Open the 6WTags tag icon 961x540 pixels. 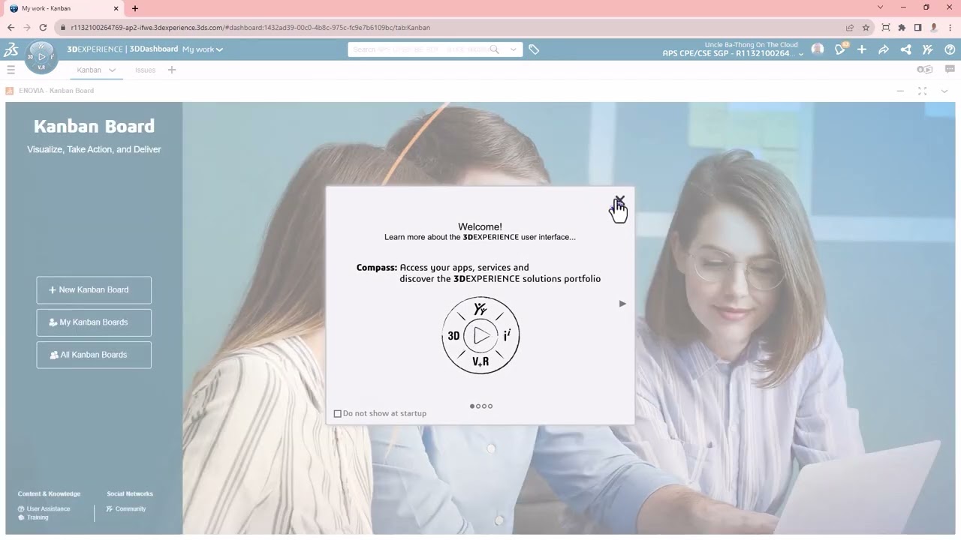(534, 49)
